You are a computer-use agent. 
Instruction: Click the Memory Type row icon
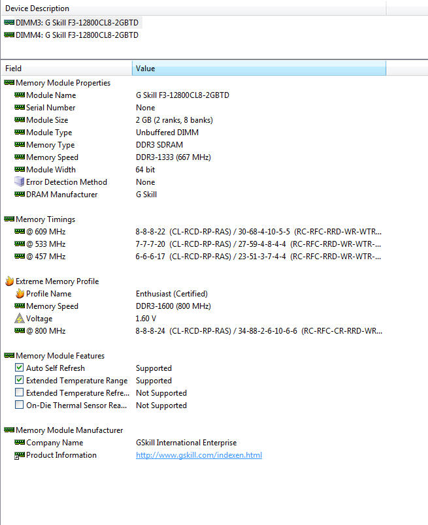(20, 145)
